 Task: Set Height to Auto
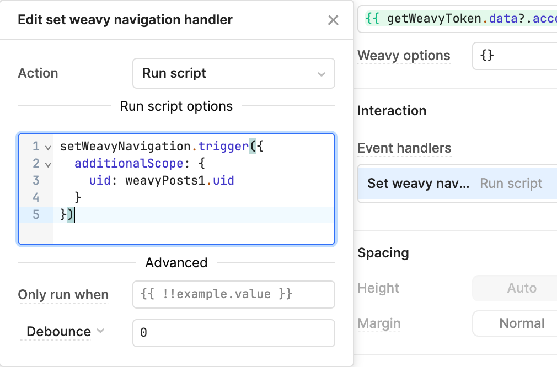(521, 288)
